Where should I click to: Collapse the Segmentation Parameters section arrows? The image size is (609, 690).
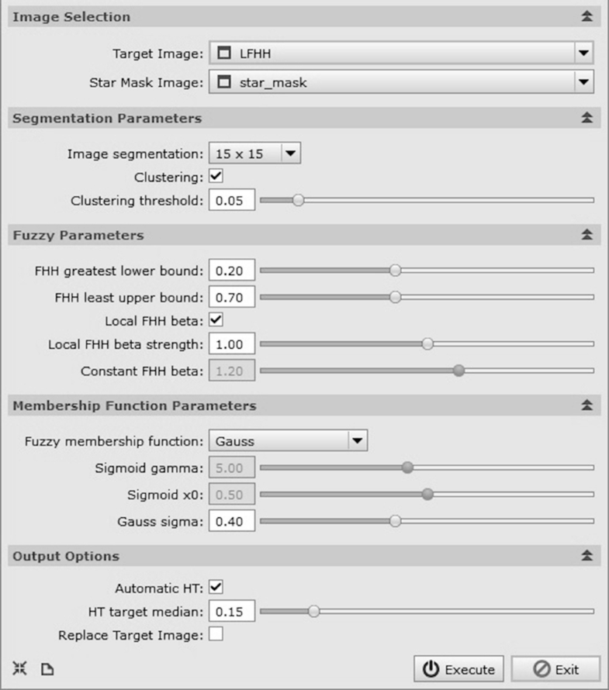point(587,118)
